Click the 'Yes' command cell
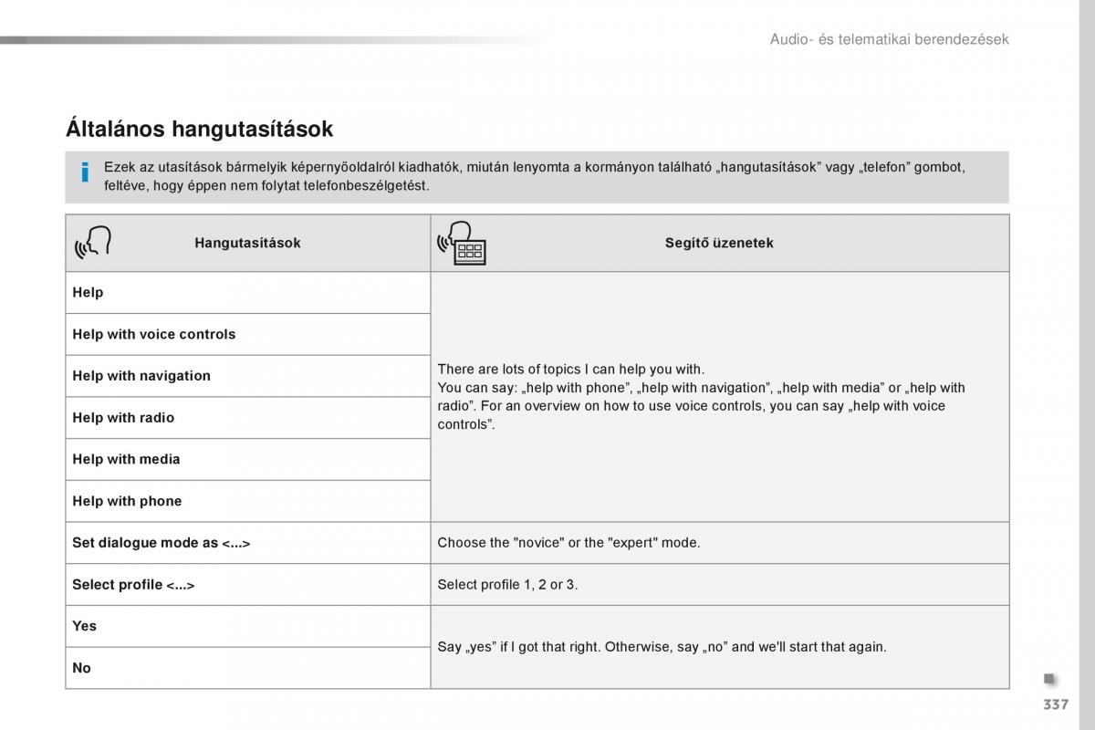This screenshot has height=730, width=1095. (248, 626)
